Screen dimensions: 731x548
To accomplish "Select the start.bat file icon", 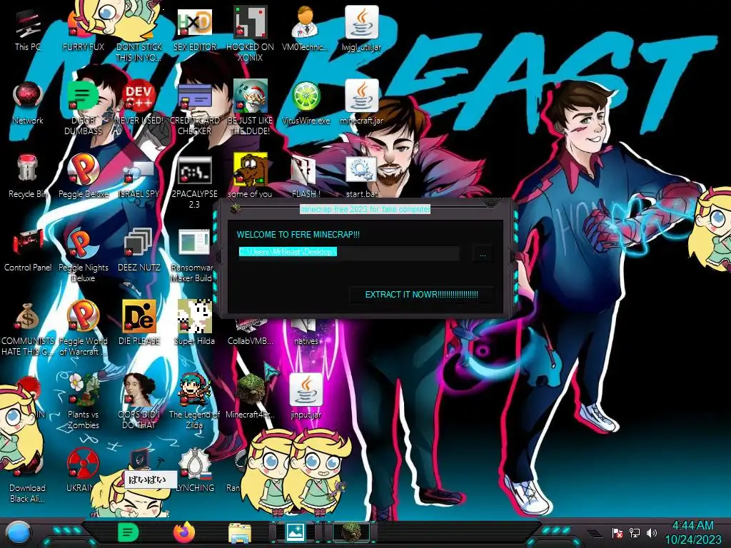I will [361, 177].
